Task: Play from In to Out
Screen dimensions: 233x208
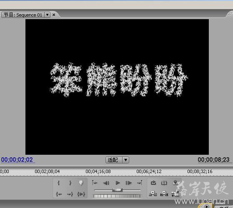Action: point(81,194)
